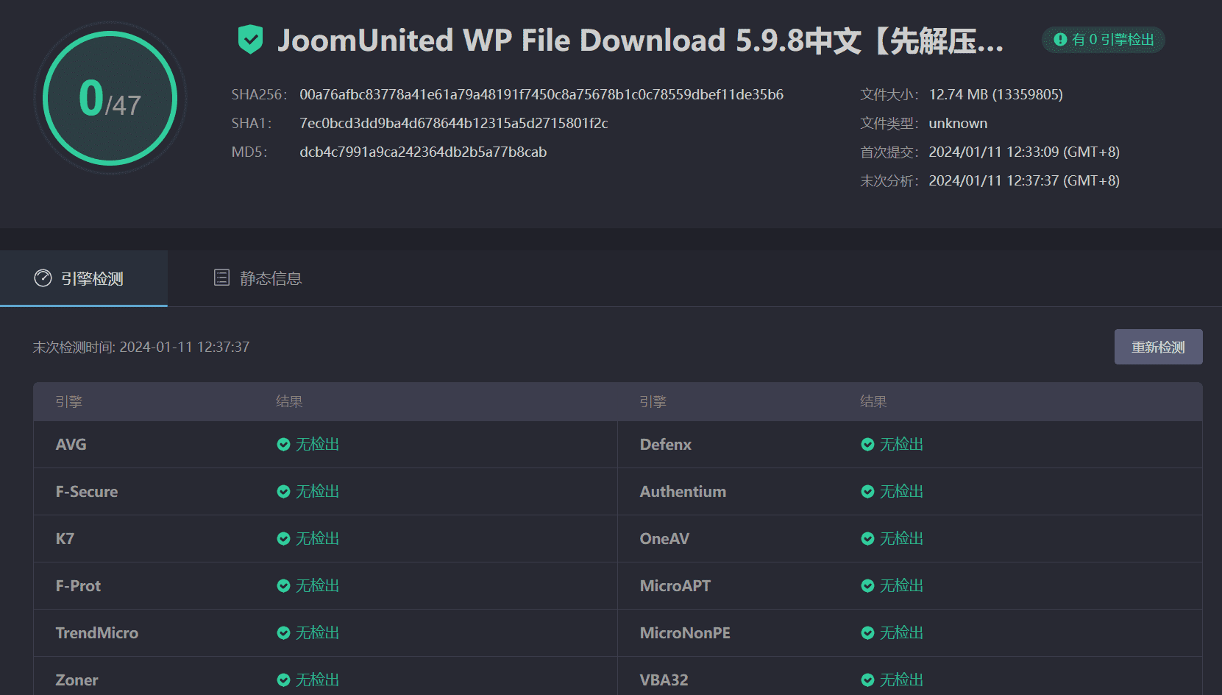Click the green check icon in K7 row
The image size is (1222, 695).
click(x=283, y=539)
